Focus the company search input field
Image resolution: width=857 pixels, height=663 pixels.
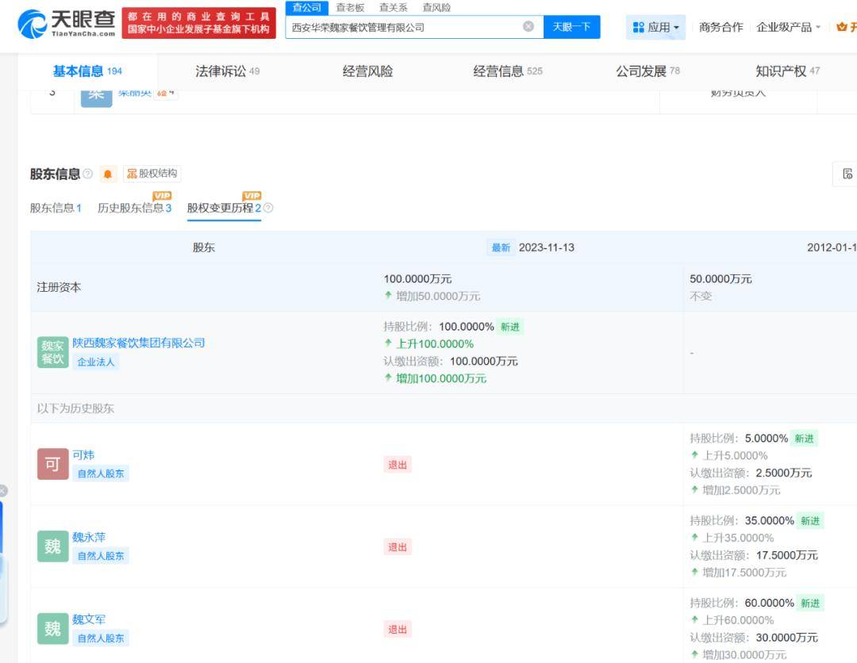point(401,27)
